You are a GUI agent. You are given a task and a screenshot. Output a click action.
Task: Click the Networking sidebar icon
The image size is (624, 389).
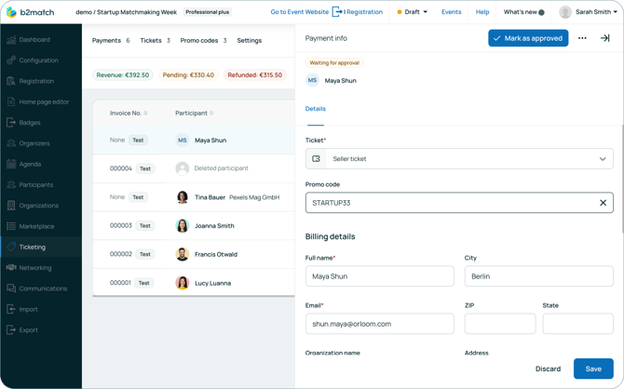tap(11, 268)
